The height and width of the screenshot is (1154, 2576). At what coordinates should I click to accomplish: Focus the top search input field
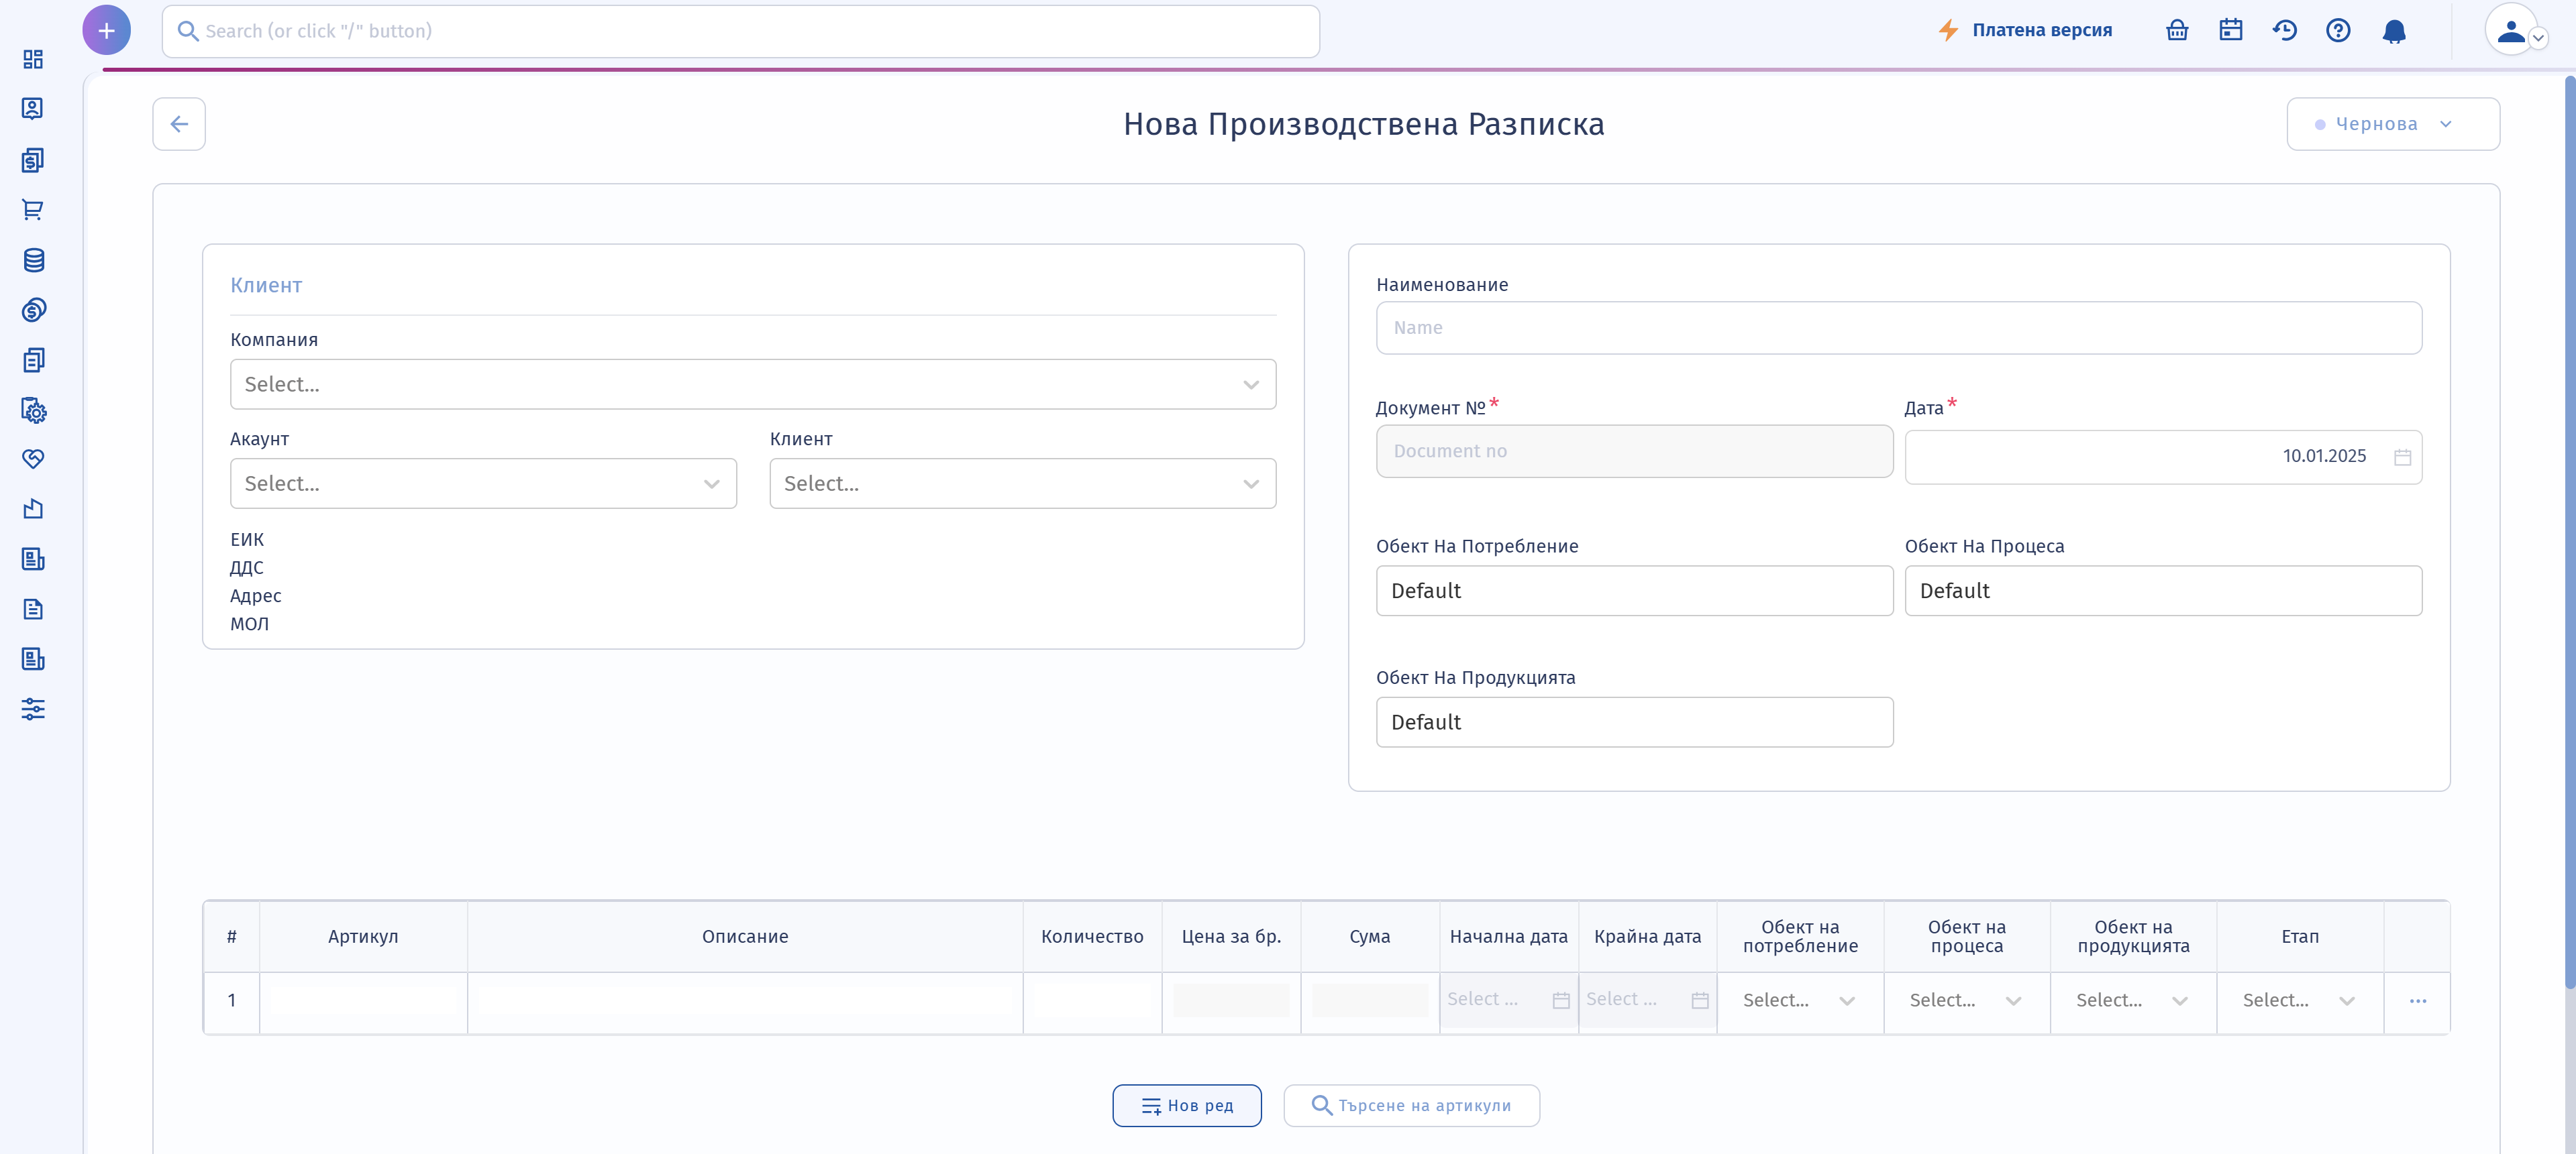point(741,31)
